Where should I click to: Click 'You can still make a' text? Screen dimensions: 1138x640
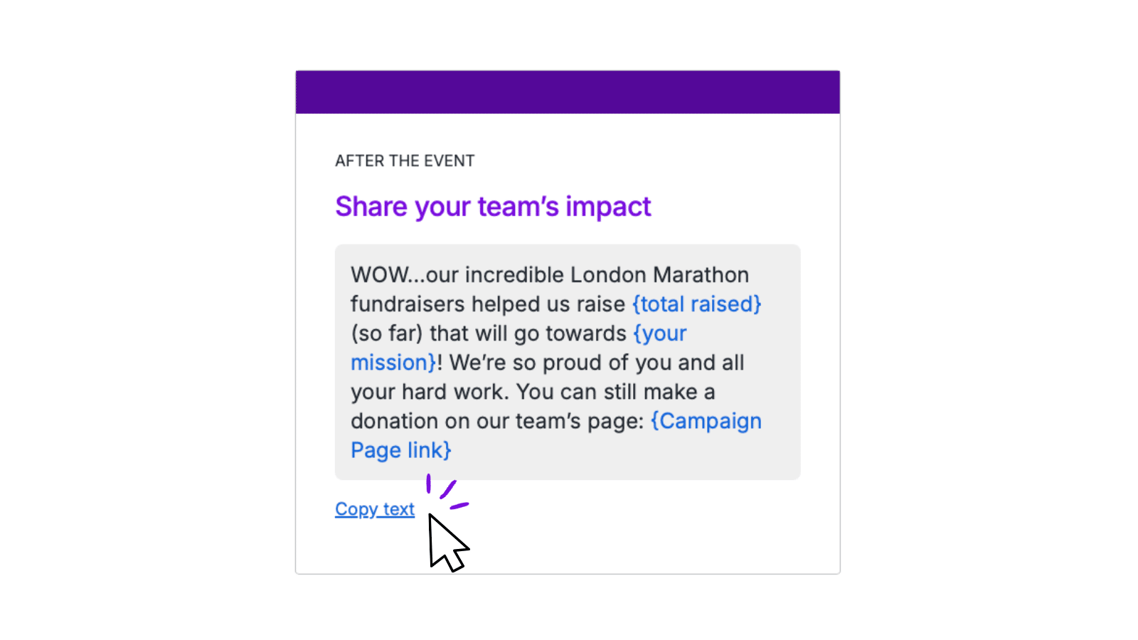tap(615, 392)
